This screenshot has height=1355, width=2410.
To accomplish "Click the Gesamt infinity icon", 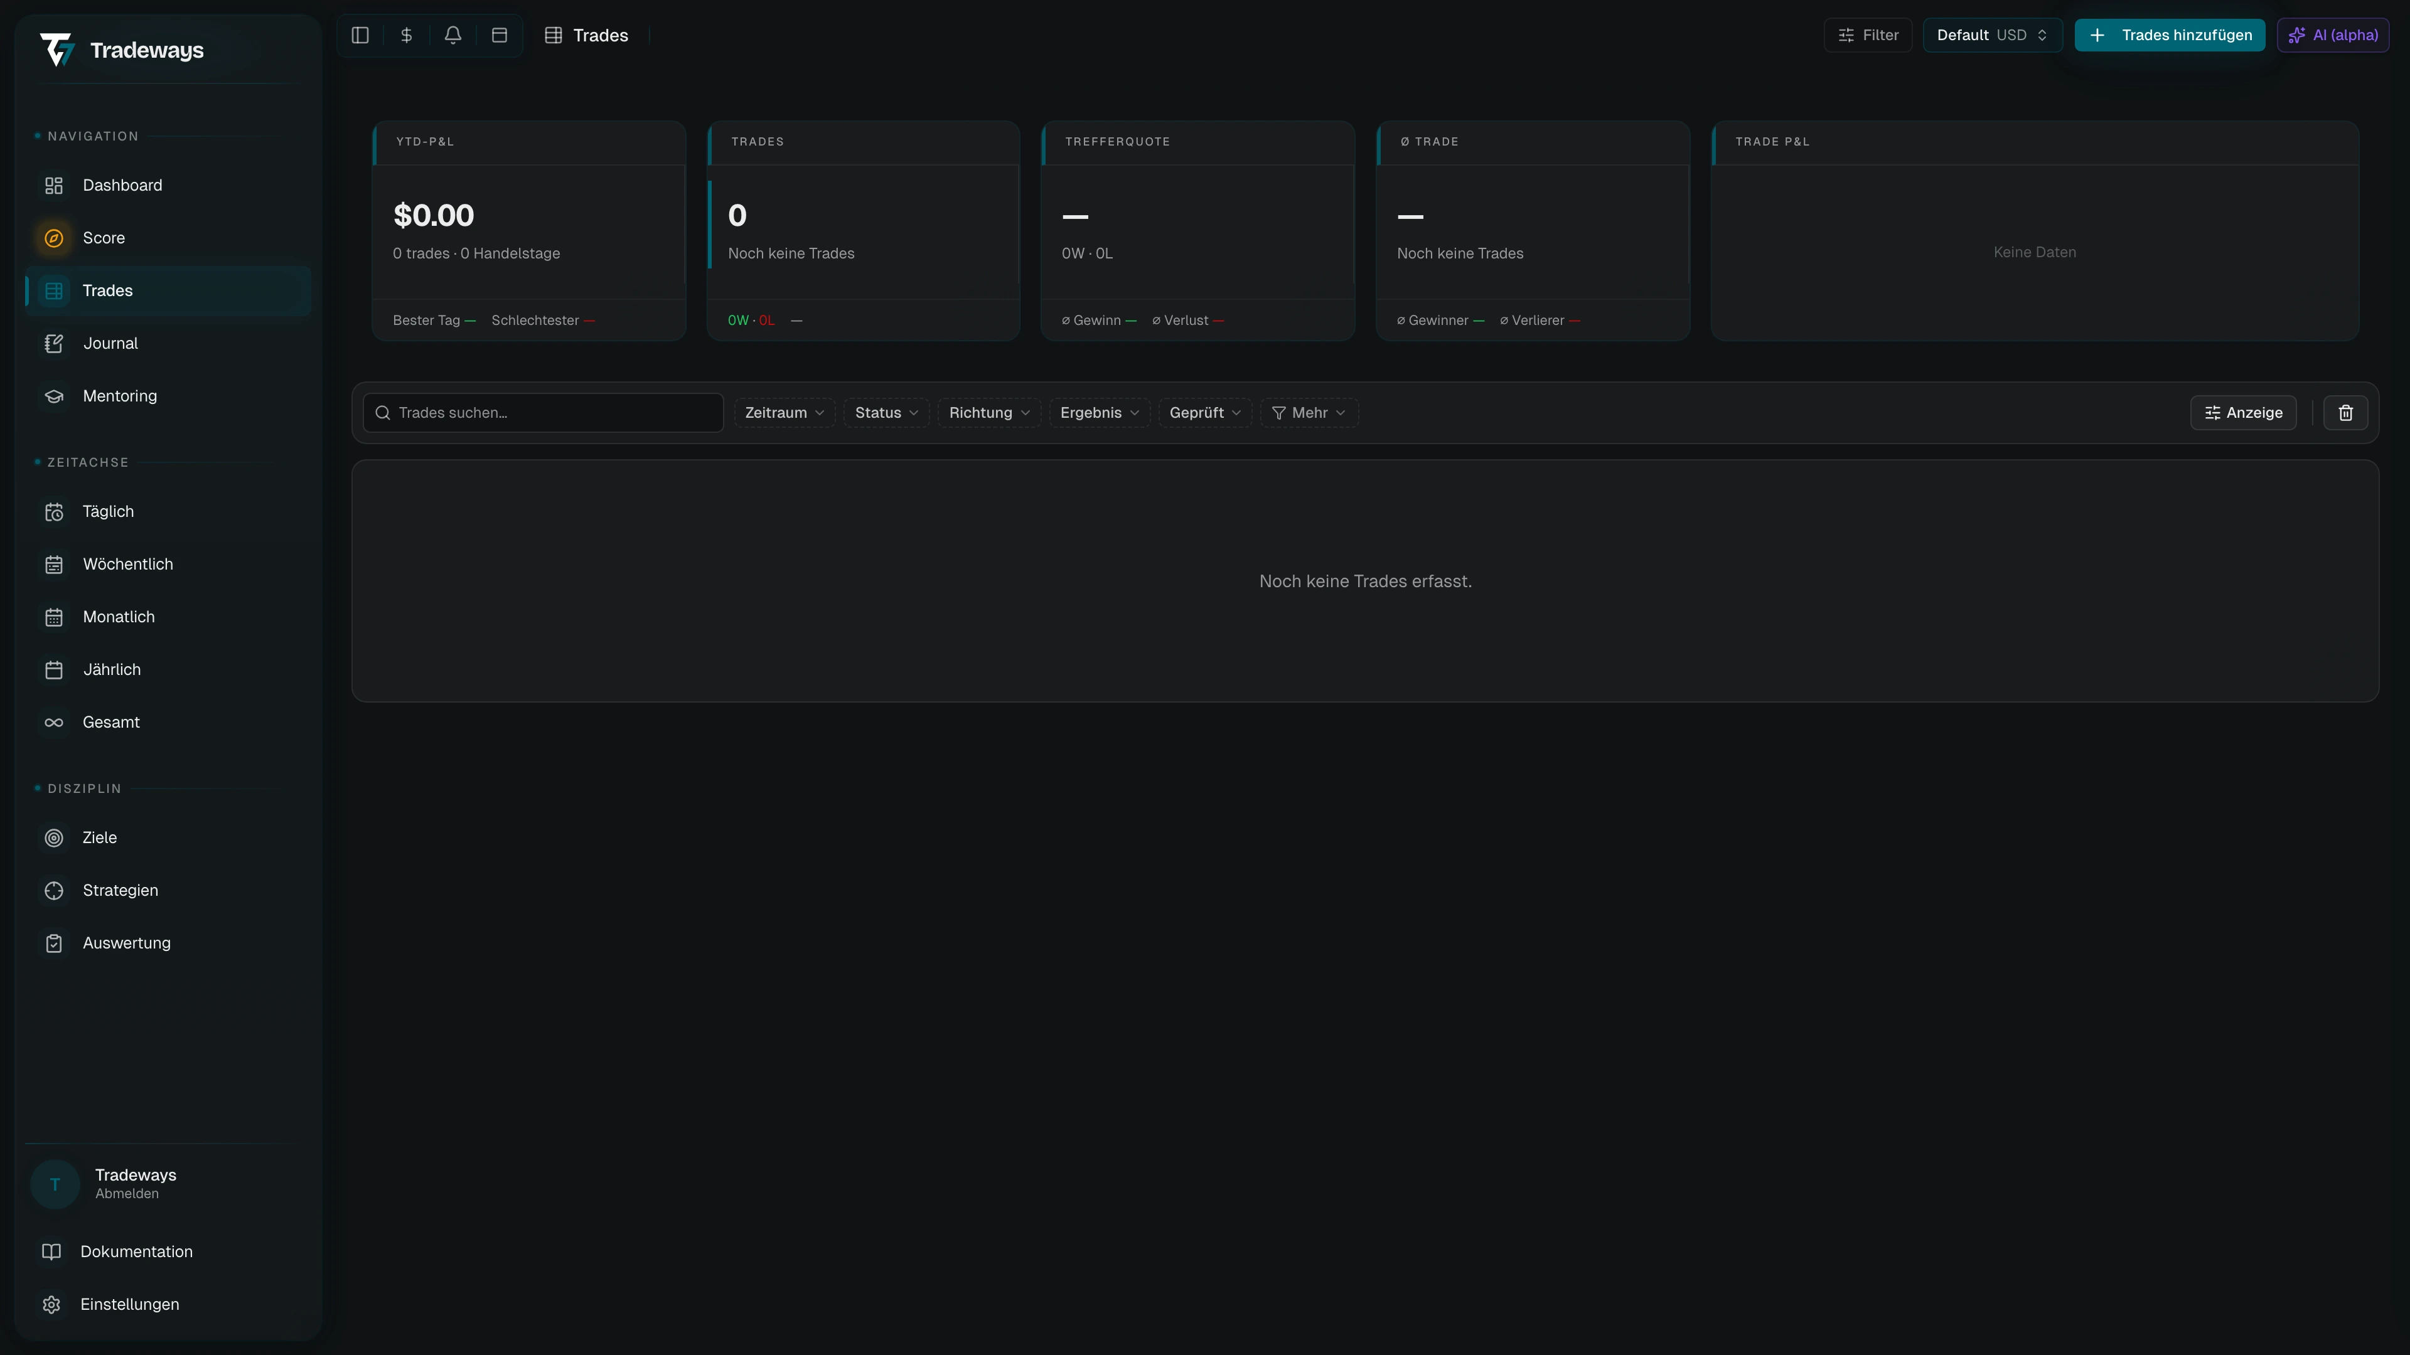I will click(54, 723).
